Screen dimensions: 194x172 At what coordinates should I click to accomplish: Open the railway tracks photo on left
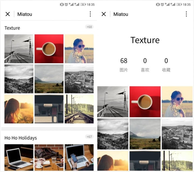pyautogui.click(x=79, y=109)
